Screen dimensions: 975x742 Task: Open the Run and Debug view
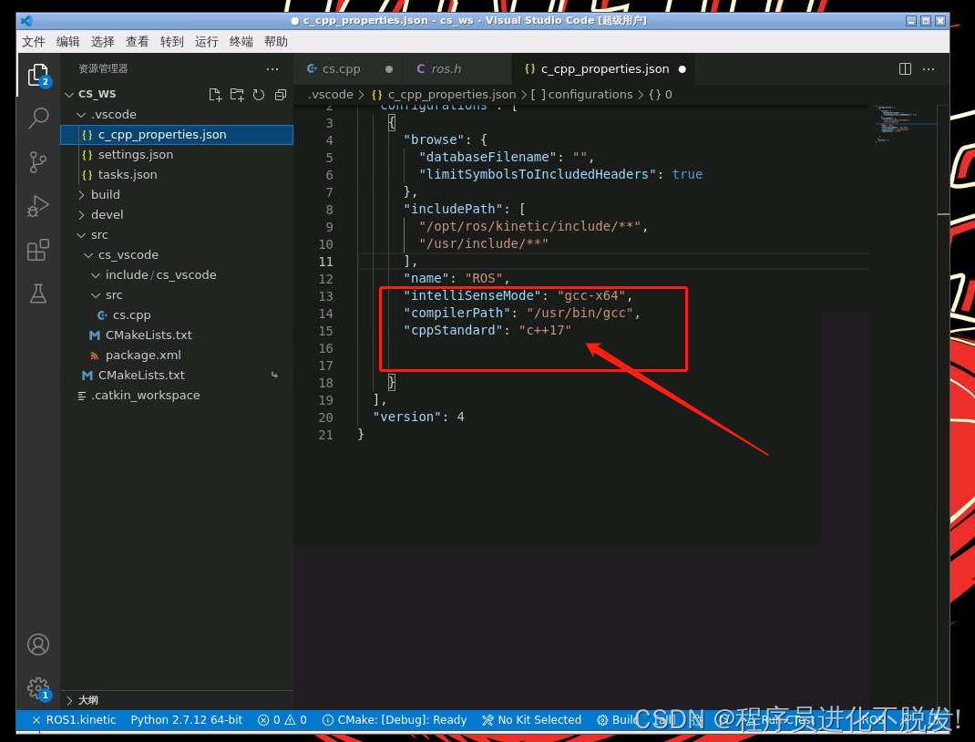pyautogui.click(x=38, y=206)
